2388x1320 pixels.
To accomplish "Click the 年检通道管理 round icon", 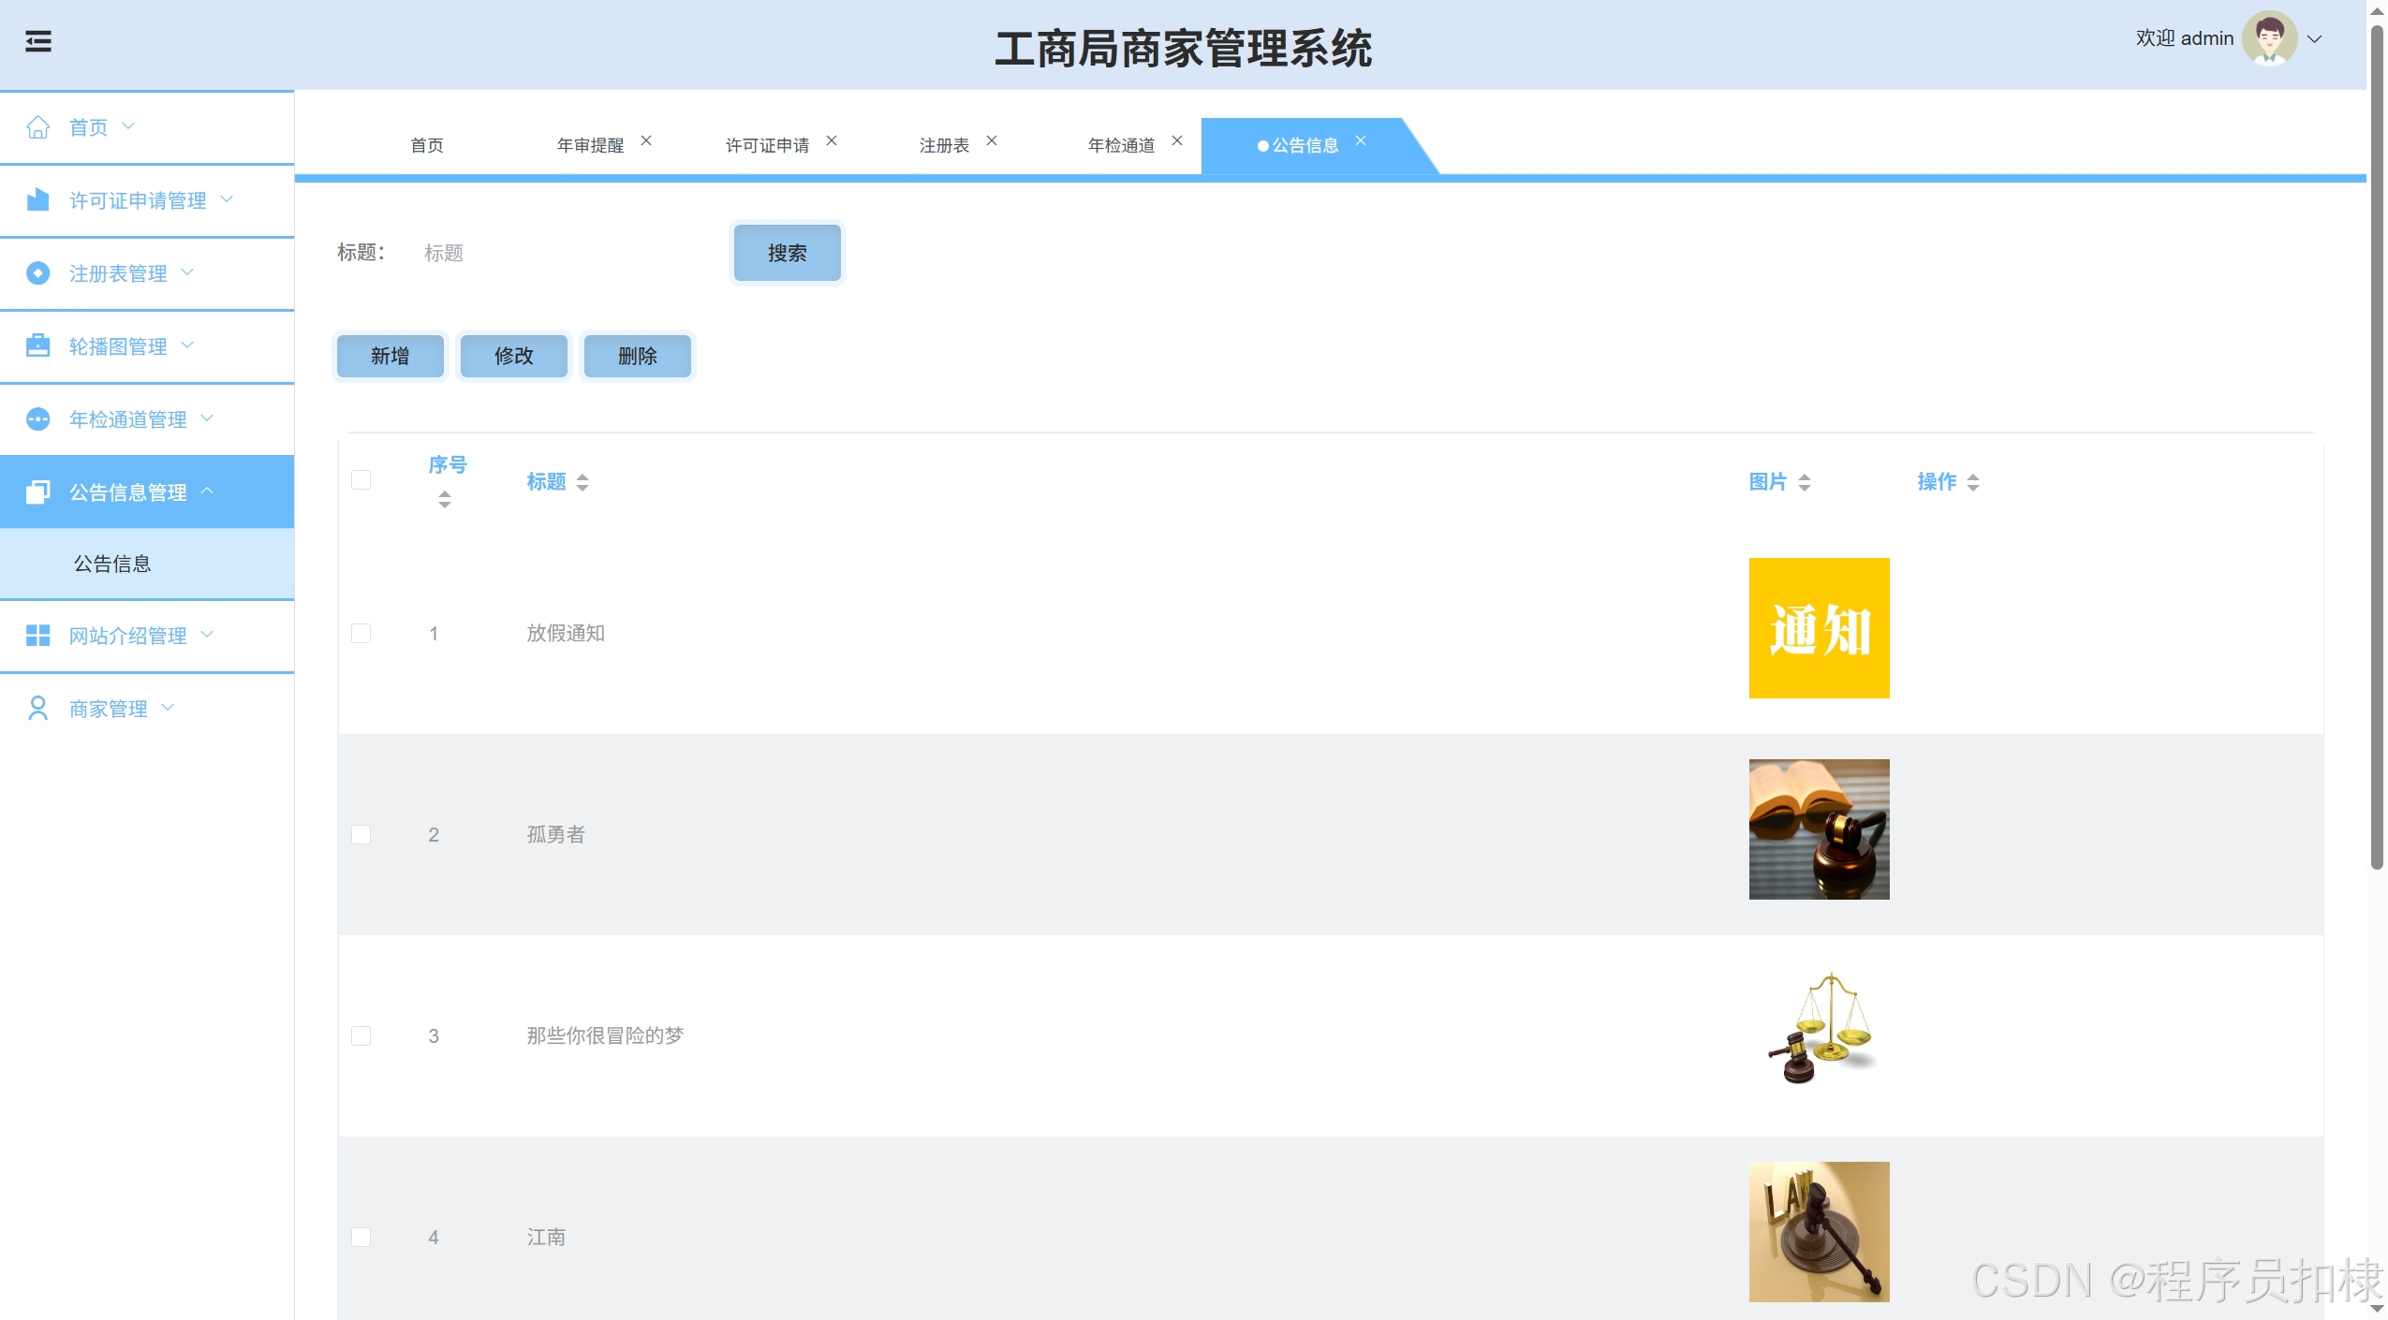I will (38, 418).
